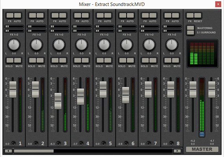224x157 pixels.
Task: Mute channel 5
Action: 108,60
